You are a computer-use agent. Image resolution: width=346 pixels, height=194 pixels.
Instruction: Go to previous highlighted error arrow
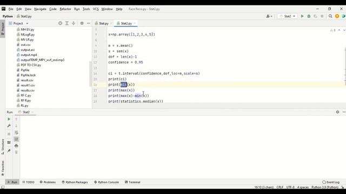point(339,30)
